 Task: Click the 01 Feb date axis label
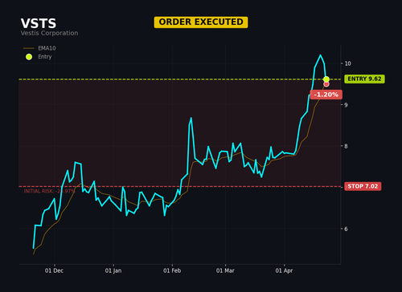(172, 270)
